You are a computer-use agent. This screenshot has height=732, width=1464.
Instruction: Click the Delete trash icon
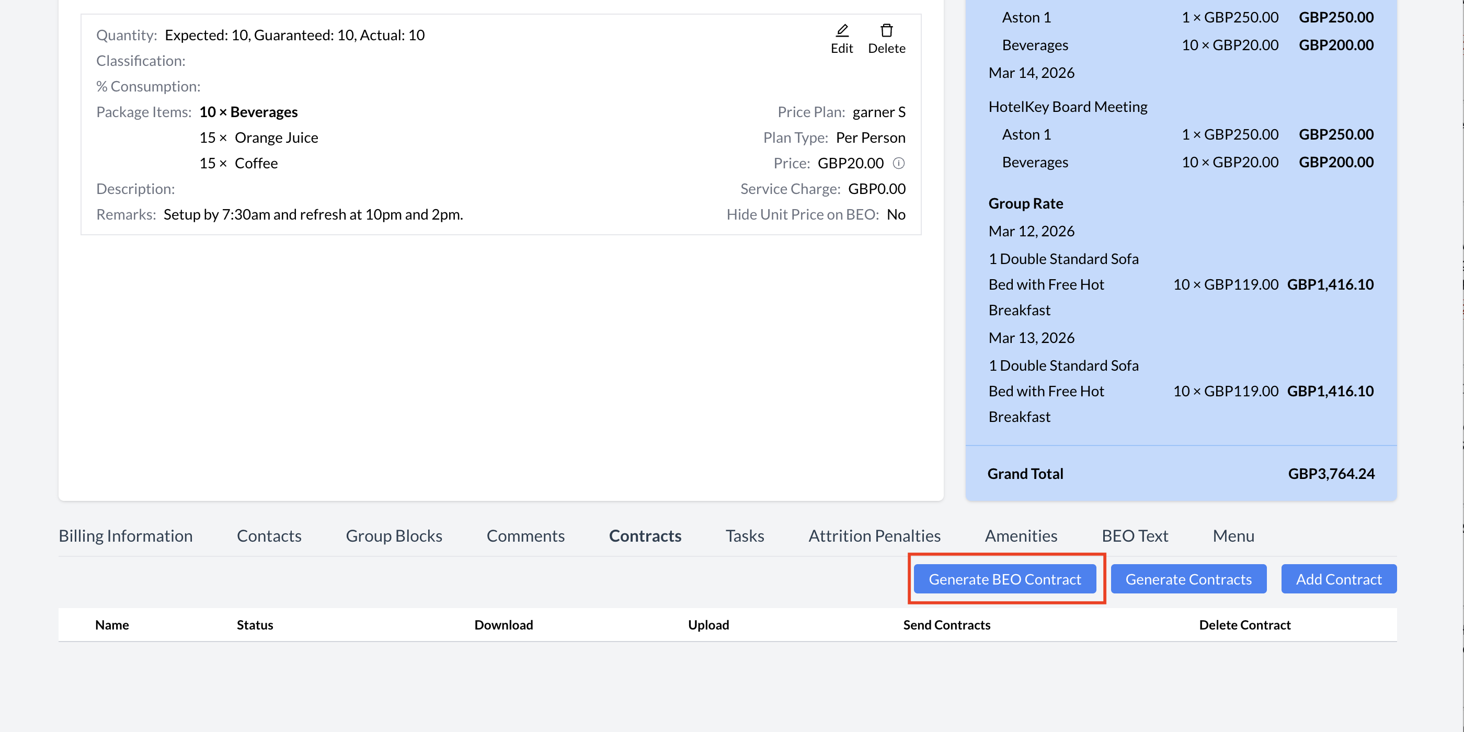point(886,31)
